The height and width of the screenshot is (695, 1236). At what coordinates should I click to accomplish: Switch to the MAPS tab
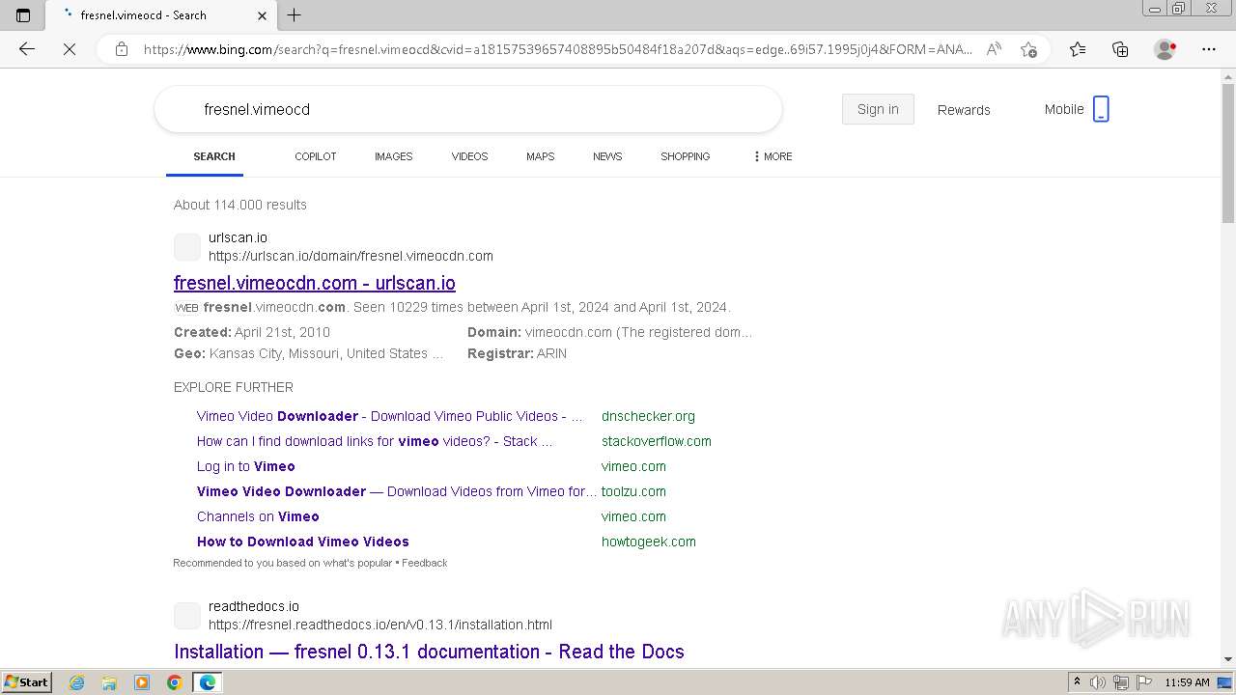541,156
